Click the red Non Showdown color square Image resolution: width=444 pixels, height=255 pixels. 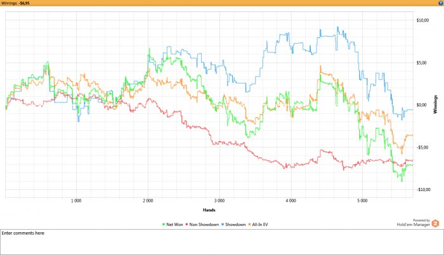point(186,225)
